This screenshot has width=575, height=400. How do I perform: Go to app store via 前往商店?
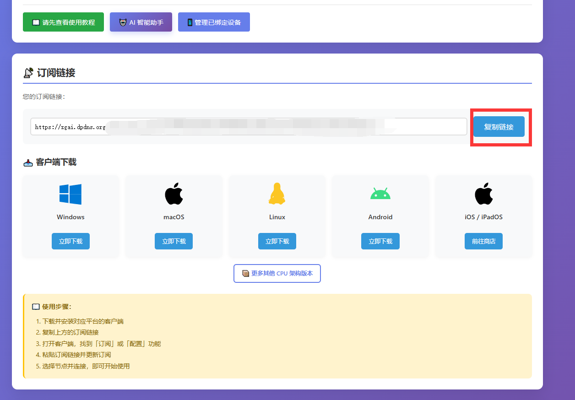tap(483, 241)
